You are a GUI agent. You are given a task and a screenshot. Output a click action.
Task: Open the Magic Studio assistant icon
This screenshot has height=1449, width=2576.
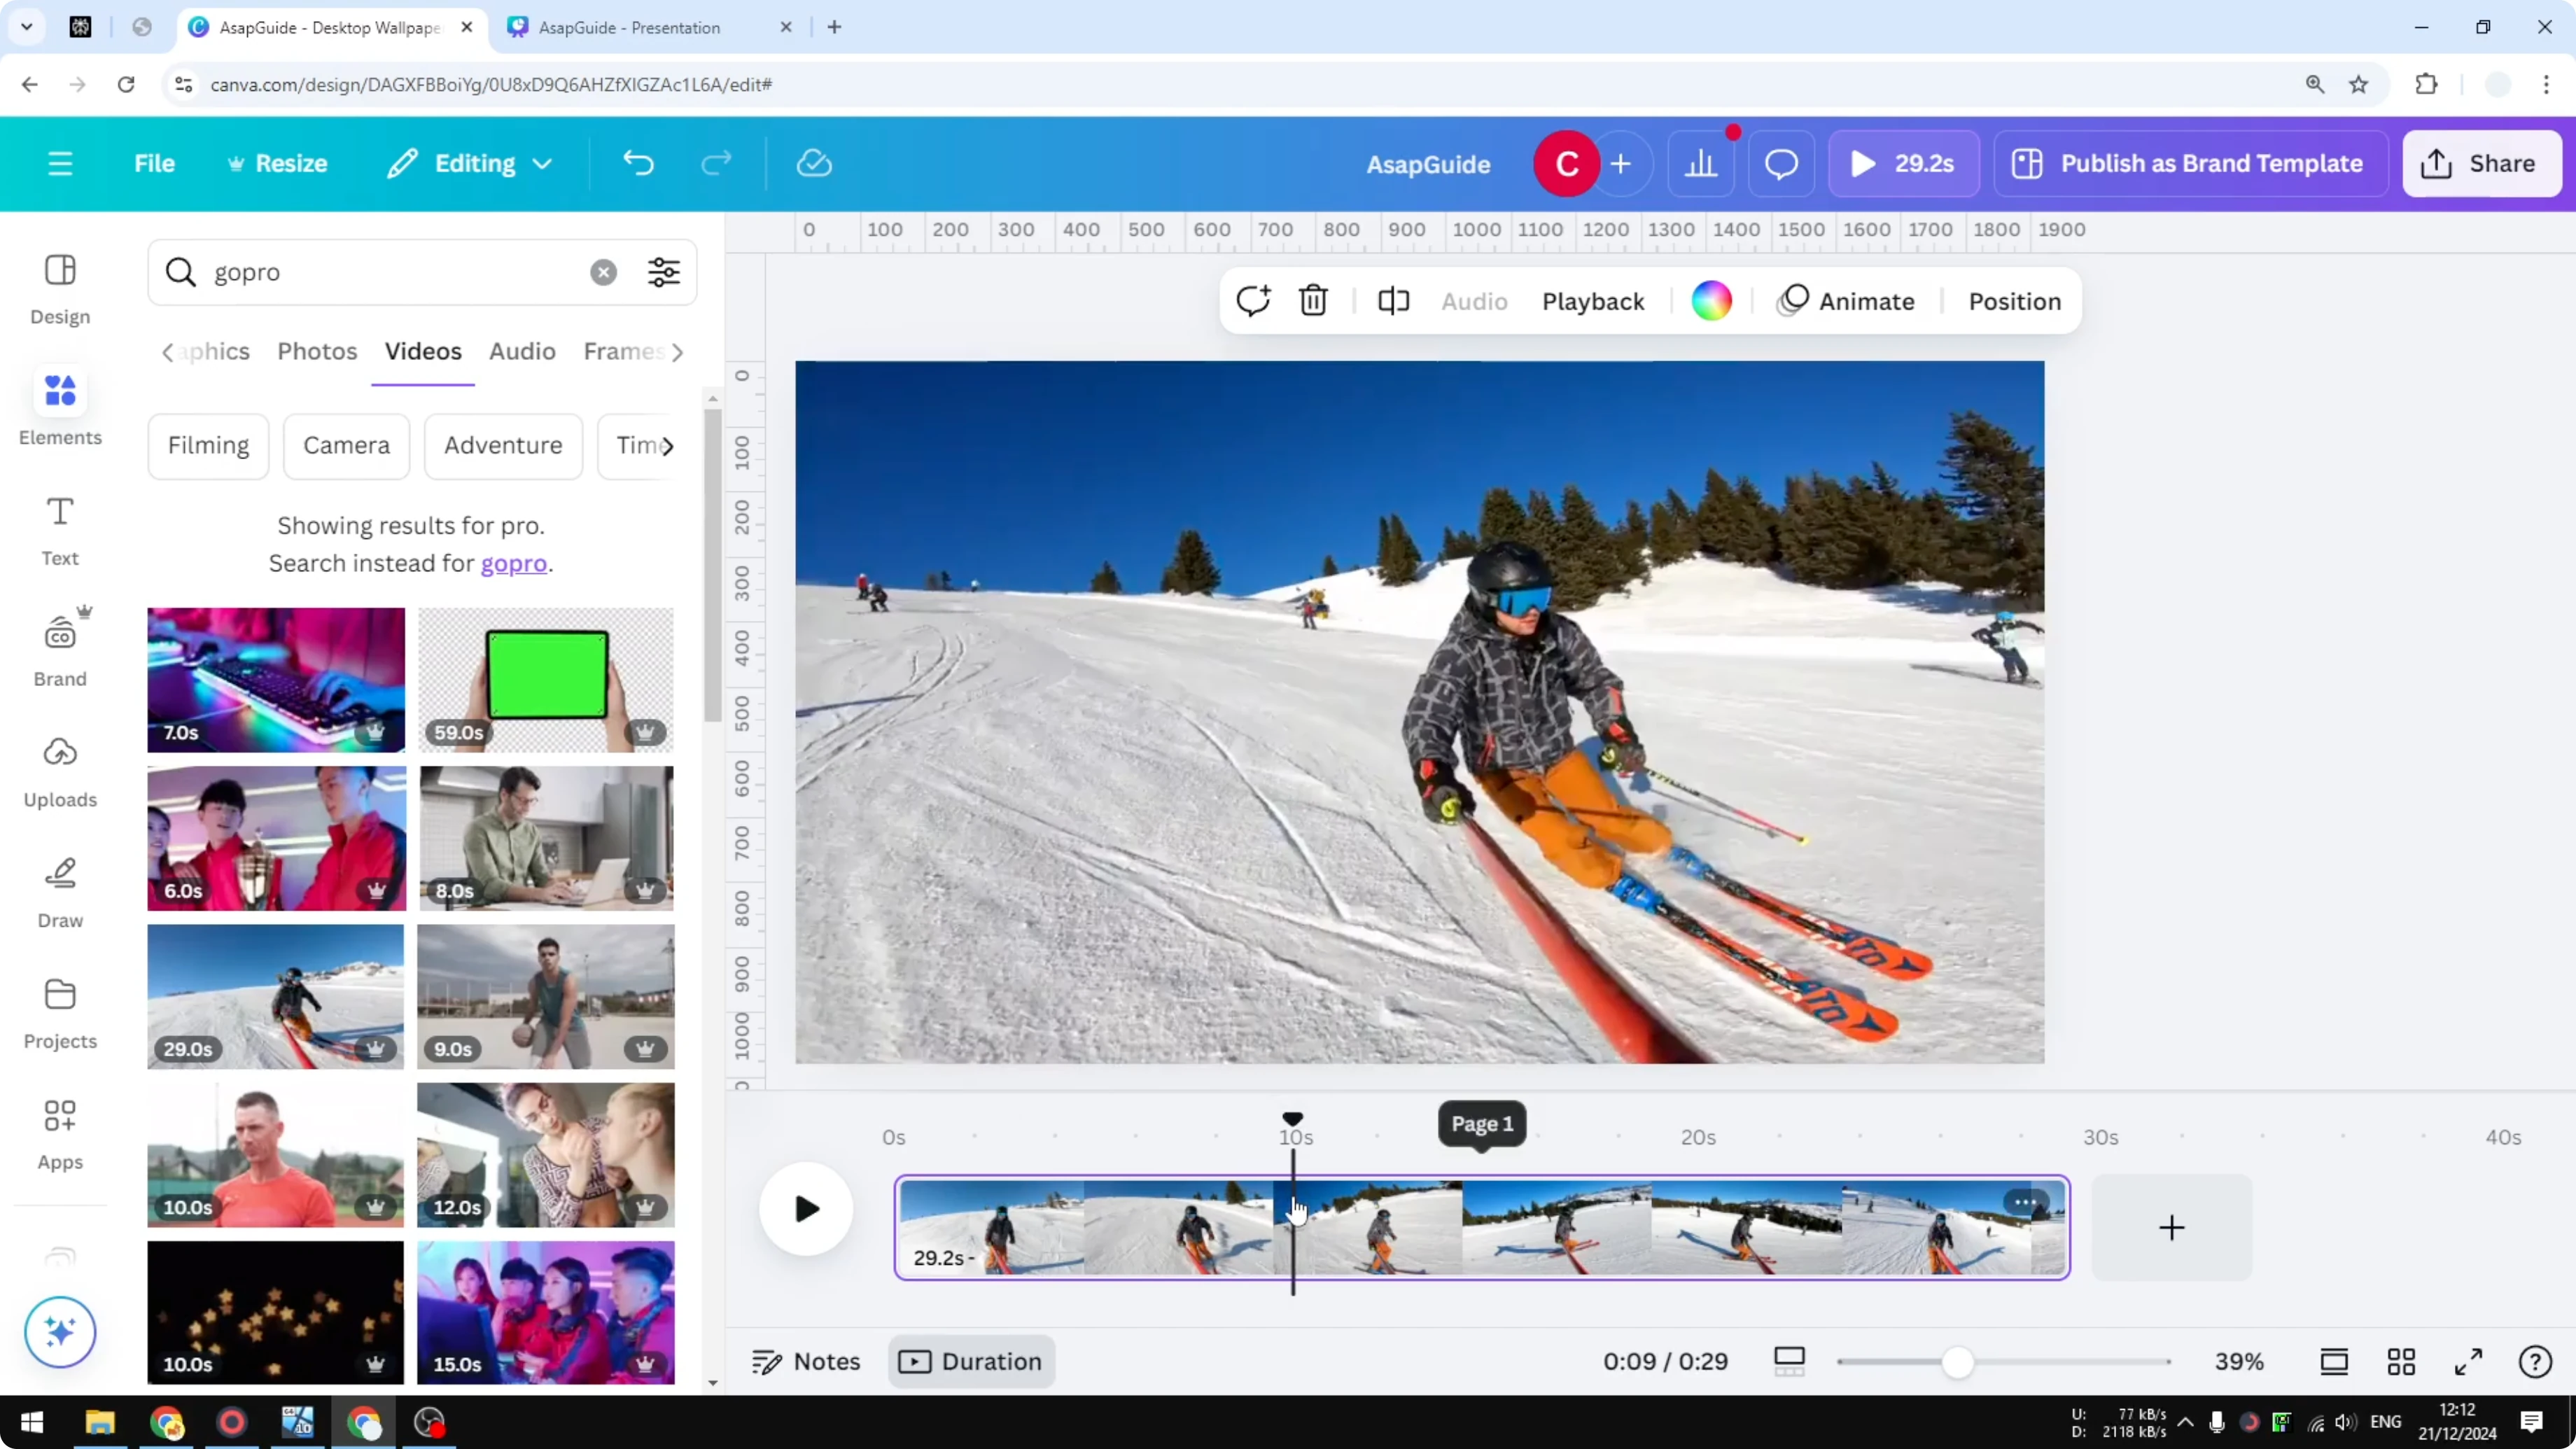click(59, 1332)
